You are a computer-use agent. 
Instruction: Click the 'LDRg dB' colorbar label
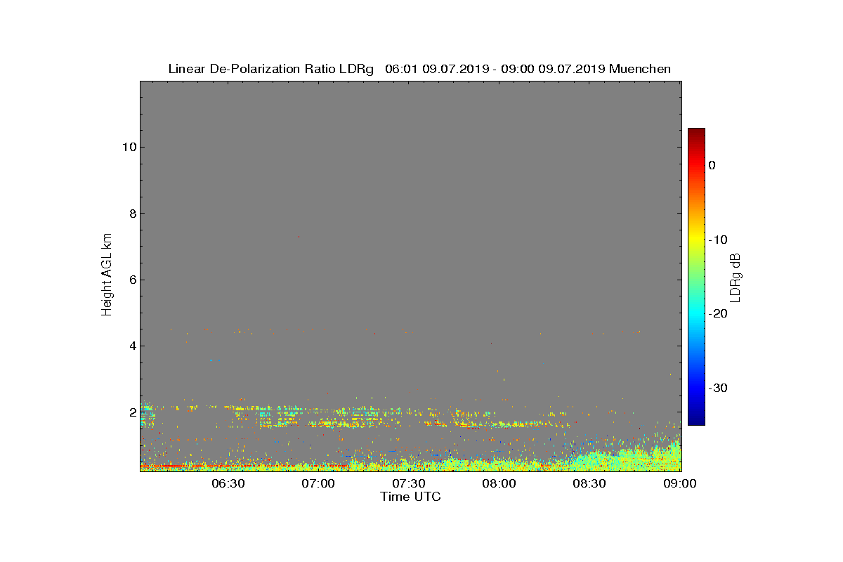[x=736, y=277]
